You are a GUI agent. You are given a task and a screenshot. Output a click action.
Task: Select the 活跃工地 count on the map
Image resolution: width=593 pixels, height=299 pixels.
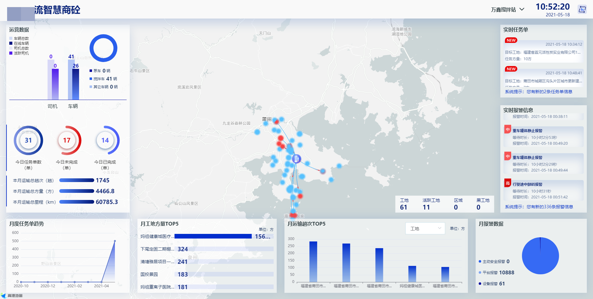pos(426,207)
